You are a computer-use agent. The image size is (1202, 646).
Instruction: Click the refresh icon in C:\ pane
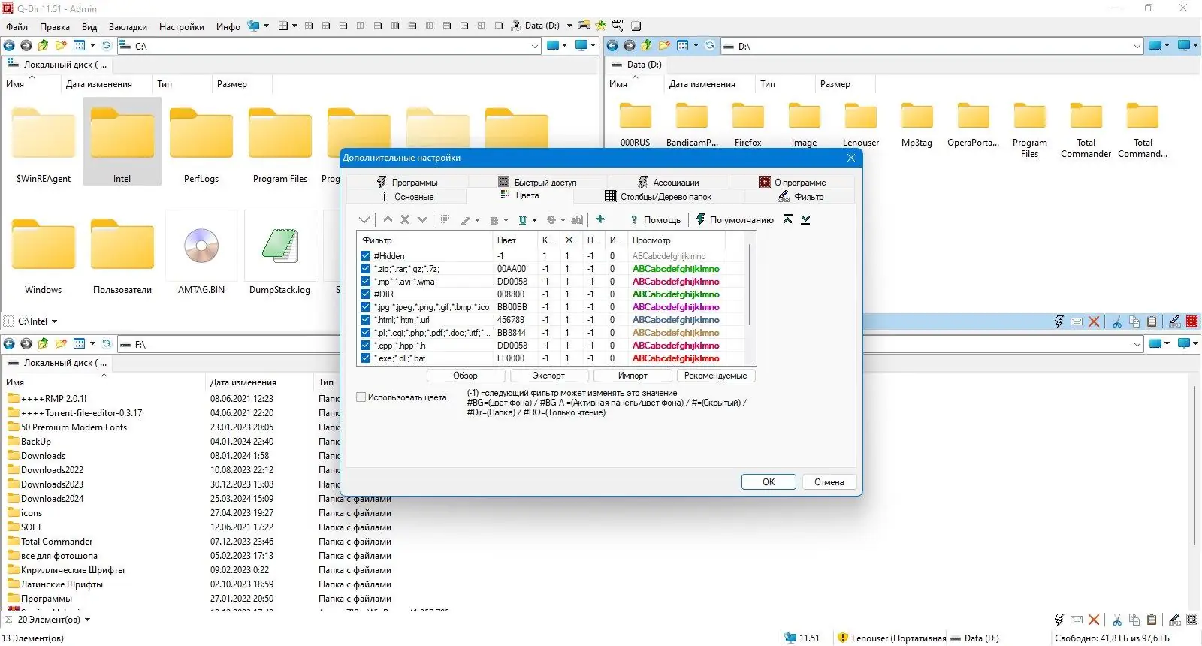point(107,46)
